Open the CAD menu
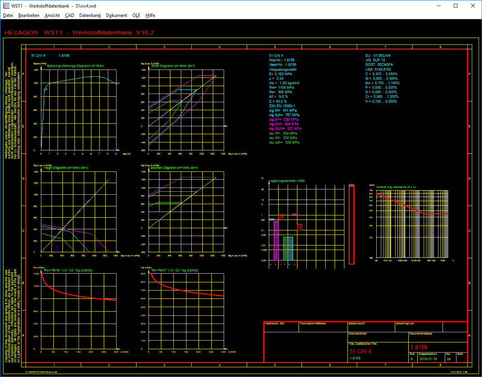The height and width of the screenshot is (377, 482). [70, 15]
